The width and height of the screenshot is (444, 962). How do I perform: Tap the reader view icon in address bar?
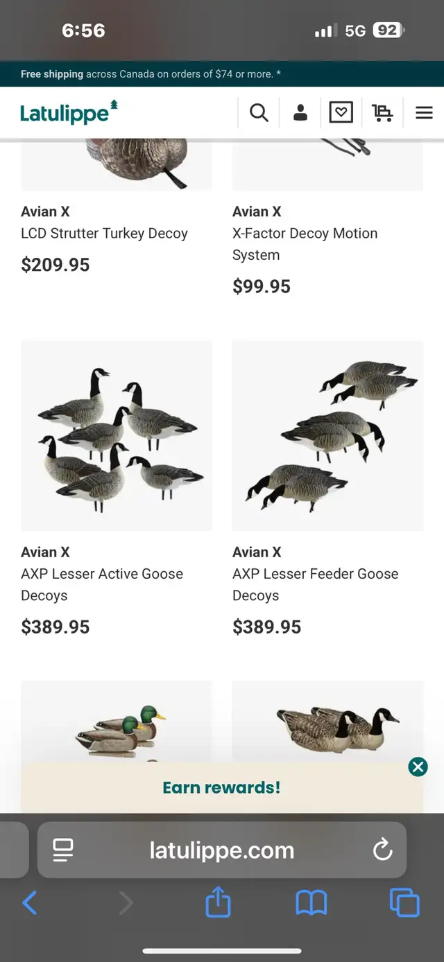click(x=63, y=850)
